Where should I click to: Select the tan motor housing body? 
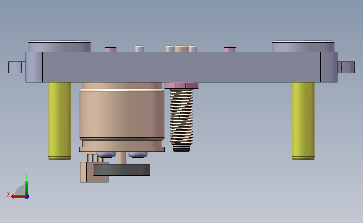[122, 115]
